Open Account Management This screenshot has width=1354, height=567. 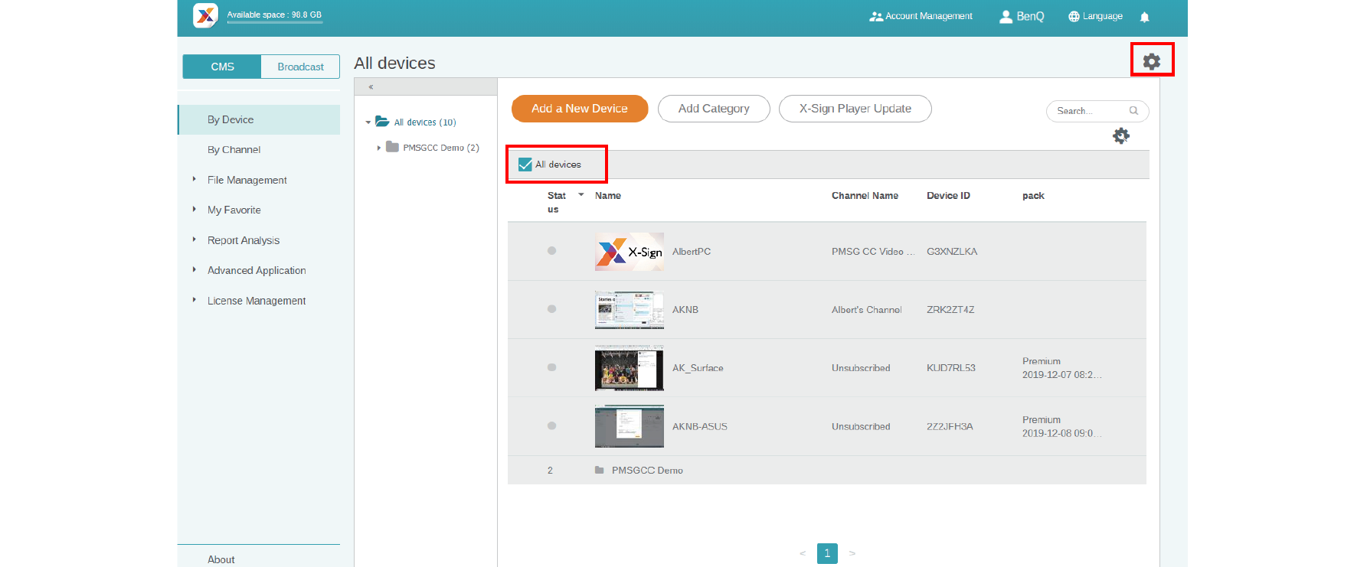[x=921, y=16]
